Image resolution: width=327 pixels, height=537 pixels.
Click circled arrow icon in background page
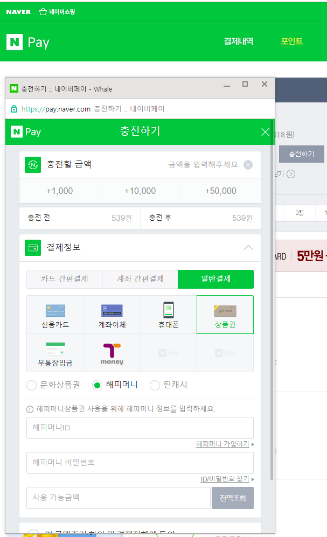click(291, 174)
